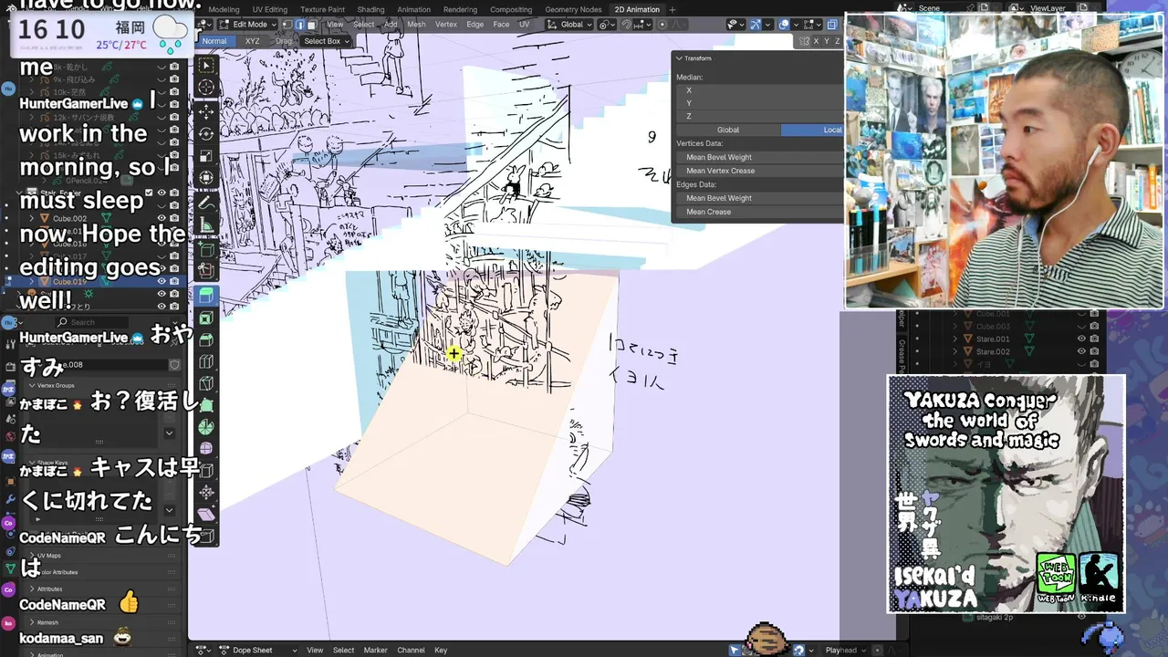Select the Measure tool
Image resolution: width=1168 pixels, height=657 pixels.
[x=207, y=225]
